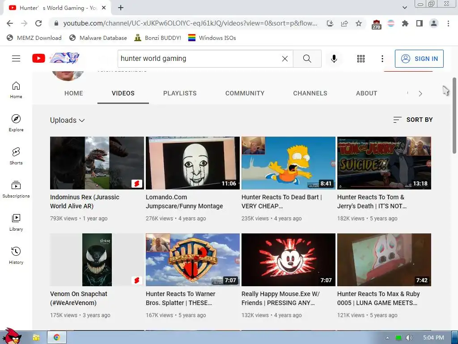Open Subscriptions in the sidebar
Screen dimensions: 458x344
click(x=16, y=189)
